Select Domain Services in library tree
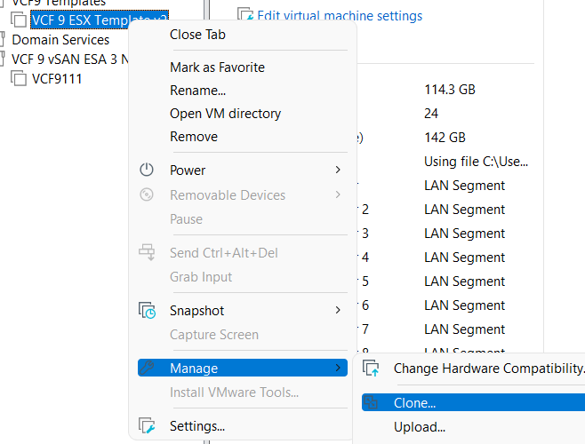 [x=60, y=40]
